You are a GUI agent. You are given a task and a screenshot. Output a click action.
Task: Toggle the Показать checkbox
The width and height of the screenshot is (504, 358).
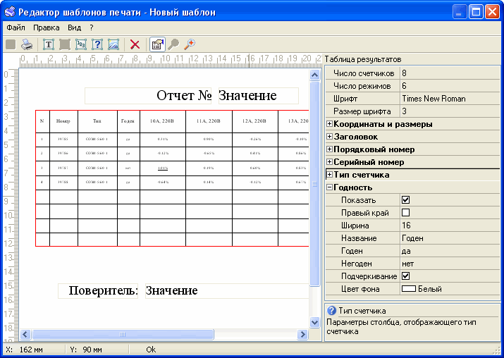405,200
